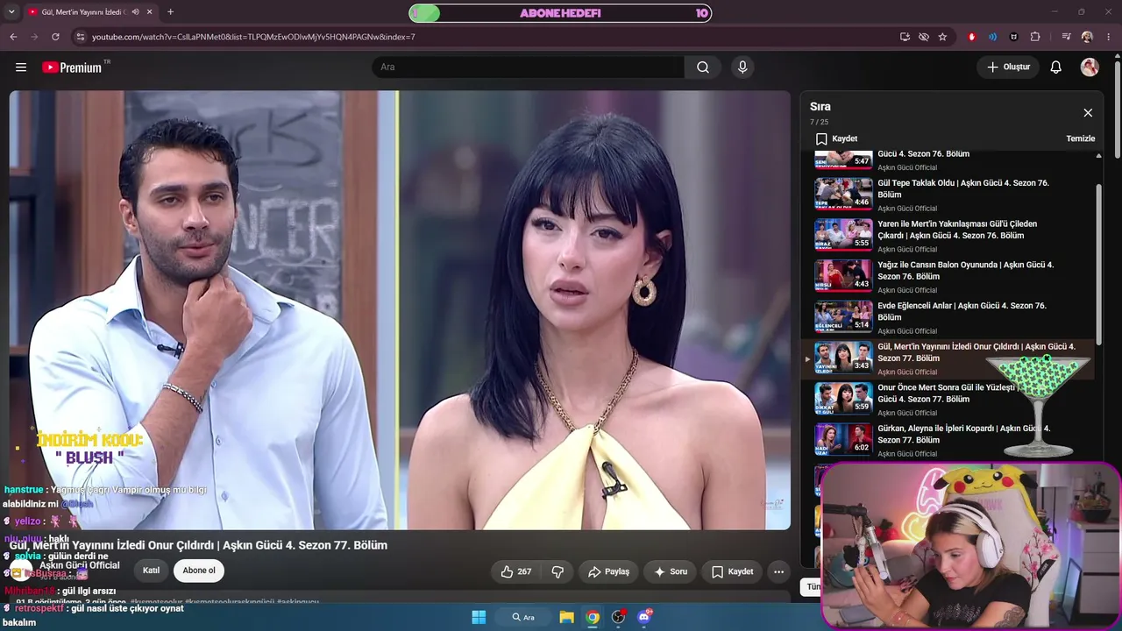Share the video with Paylaş
The image size is (1122, 631).
pos(608,571)
